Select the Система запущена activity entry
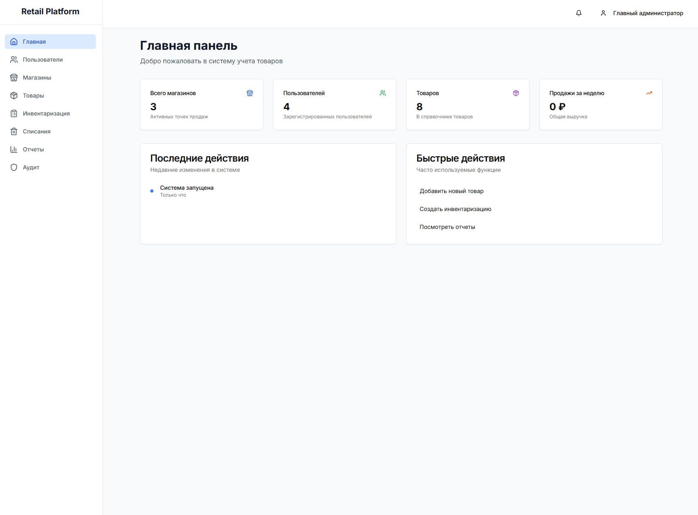This screenshot has height=515, width=698. [x=187, y=188]
